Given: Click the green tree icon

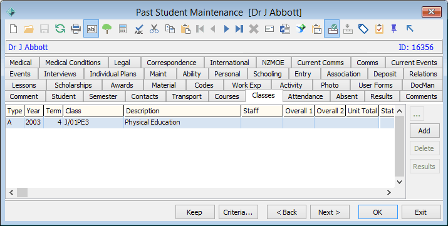Looking at the screenshot, I should 107,29.
